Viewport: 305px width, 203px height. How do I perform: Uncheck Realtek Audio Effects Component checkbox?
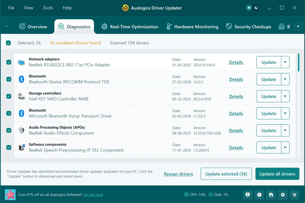(x=9, y=130)
